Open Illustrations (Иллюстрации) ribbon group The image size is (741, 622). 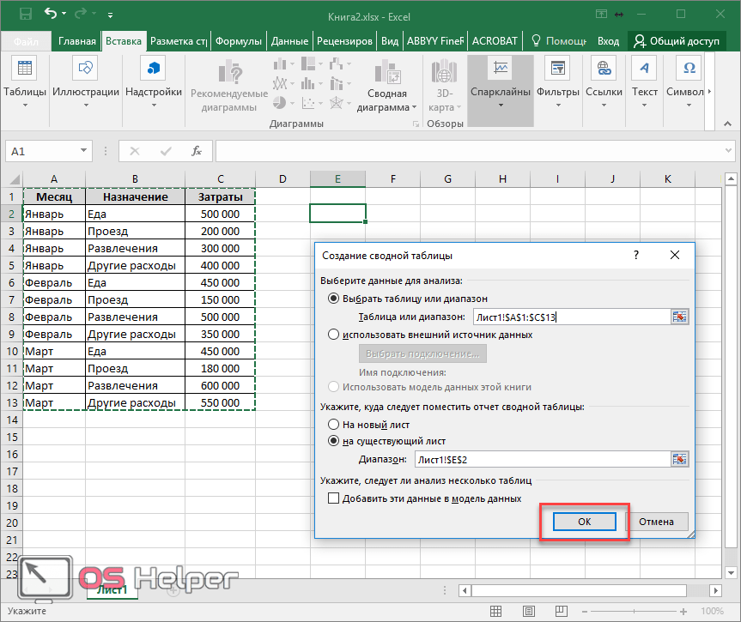coord(86,69)
